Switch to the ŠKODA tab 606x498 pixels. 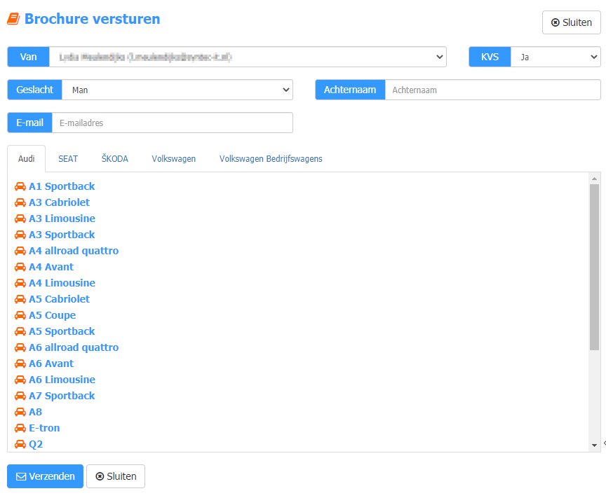point(115,159)
